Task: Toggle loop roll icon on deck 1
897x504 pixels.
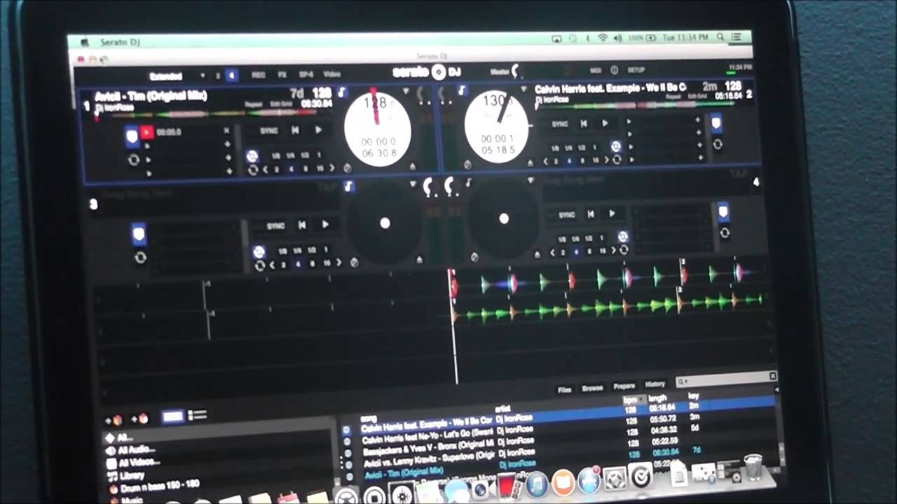Action: 252,156
